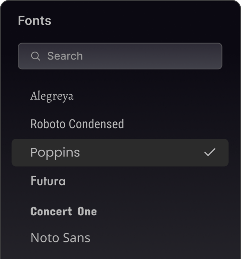Click inside the font Search field
241x259 pixels.
coord(120,56)
